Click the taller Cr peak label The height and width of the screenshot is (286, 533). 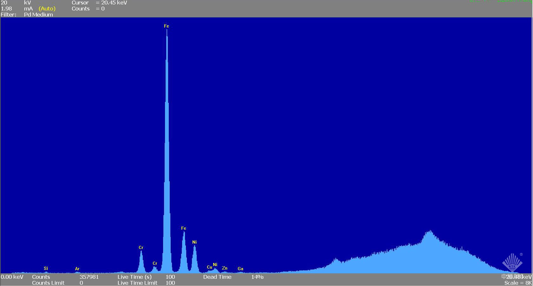point(141,247)
